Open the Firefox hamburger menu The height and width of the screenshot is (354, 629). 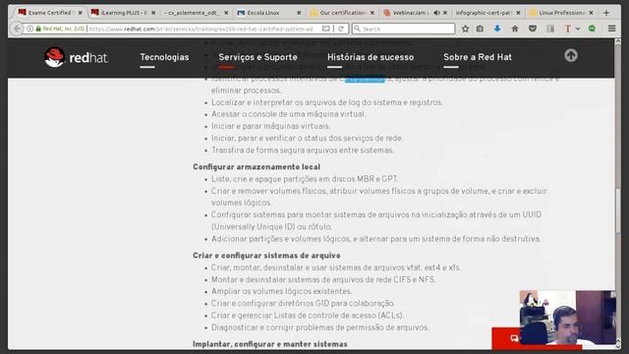pos(611,29)
